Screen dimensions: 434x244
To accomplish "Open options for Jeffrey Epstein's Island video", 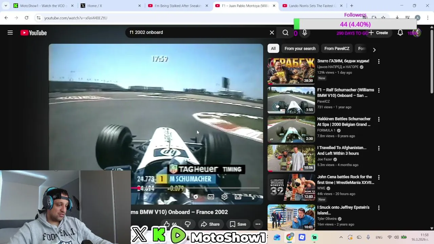I will point(379,208).
